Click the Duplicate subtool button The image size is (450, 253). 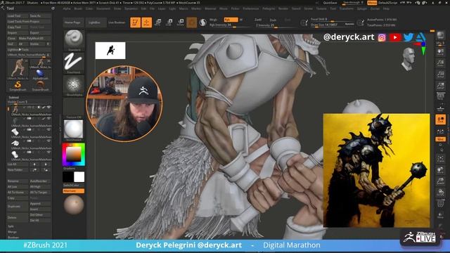(18, 207)
